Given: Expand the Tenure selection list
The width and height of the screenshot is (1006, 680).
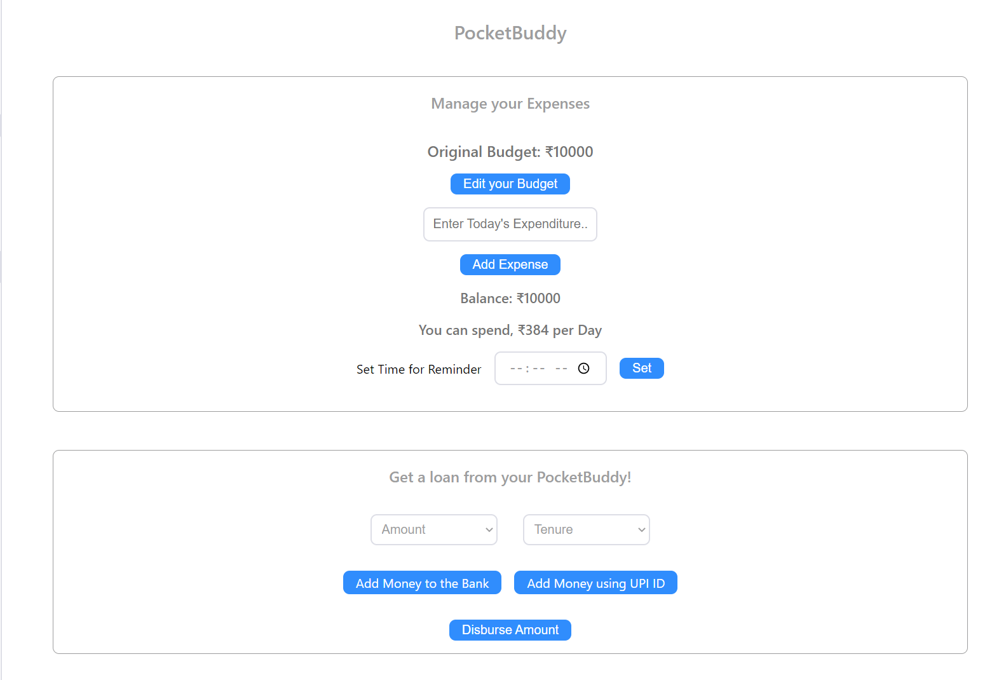Looking at the screenshot, I should pyautogui.click(x=586, y=529).
